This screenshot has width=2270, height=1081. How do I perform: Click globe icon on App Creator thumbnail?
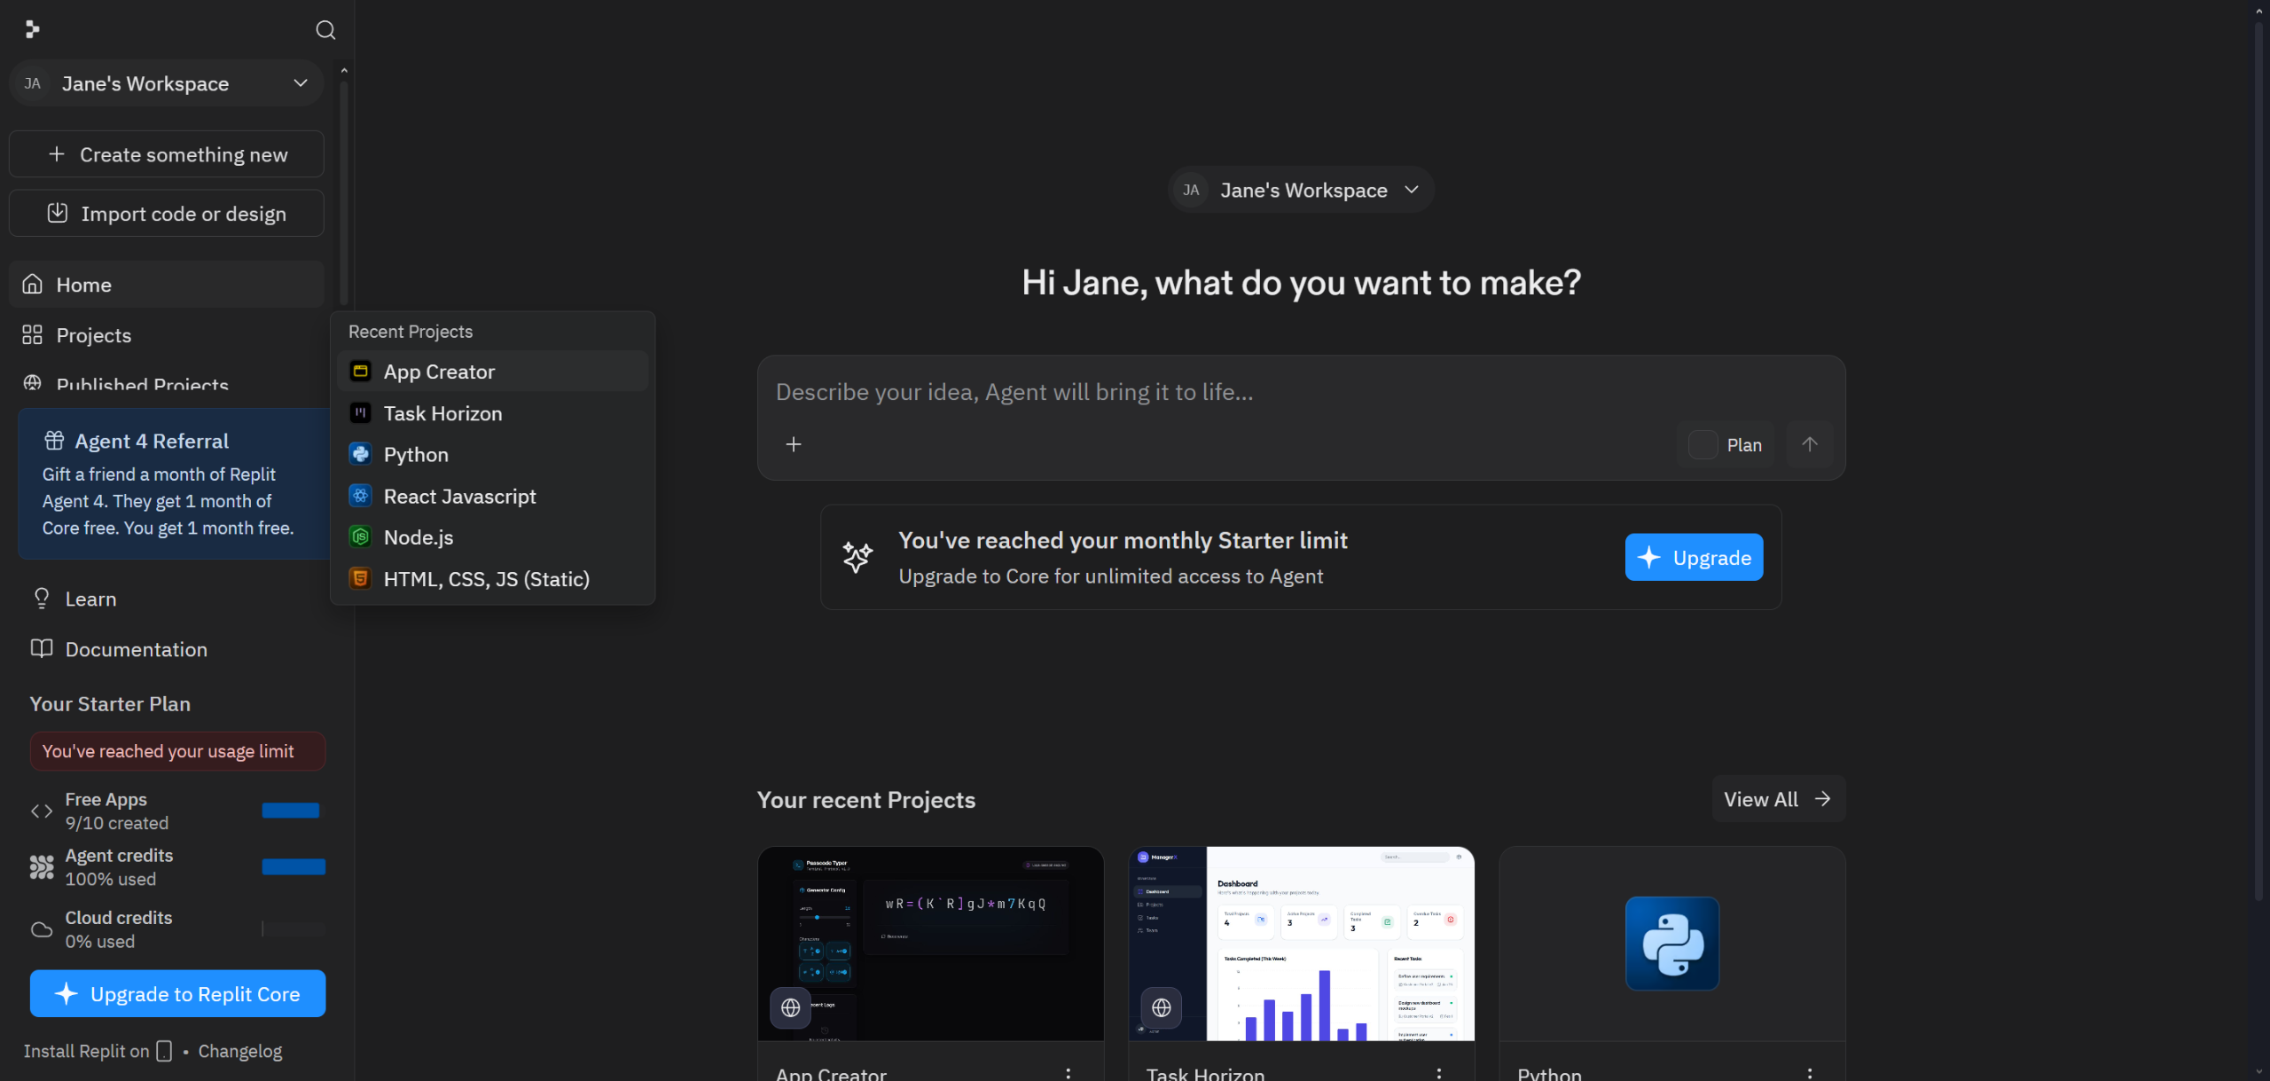(x=790, y=1007)
